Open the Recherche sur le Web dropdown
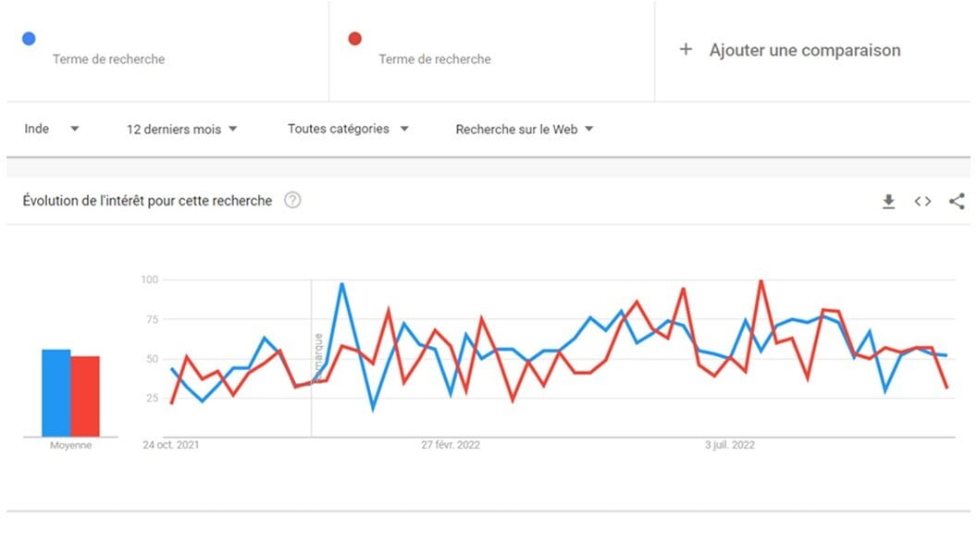The image size is (978, 543). [x=525, y=130]
